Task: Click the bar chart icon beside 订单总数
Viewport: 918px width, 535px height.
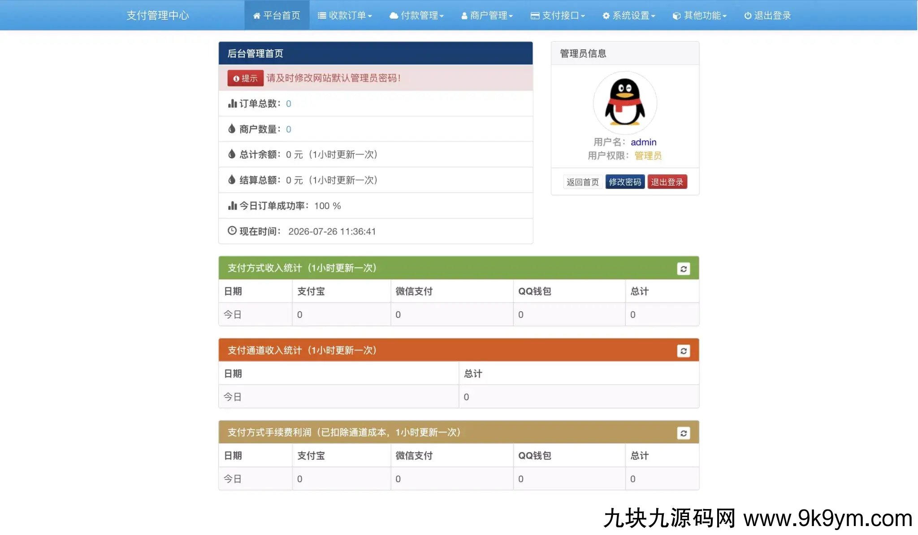Action: pos(232,103)
